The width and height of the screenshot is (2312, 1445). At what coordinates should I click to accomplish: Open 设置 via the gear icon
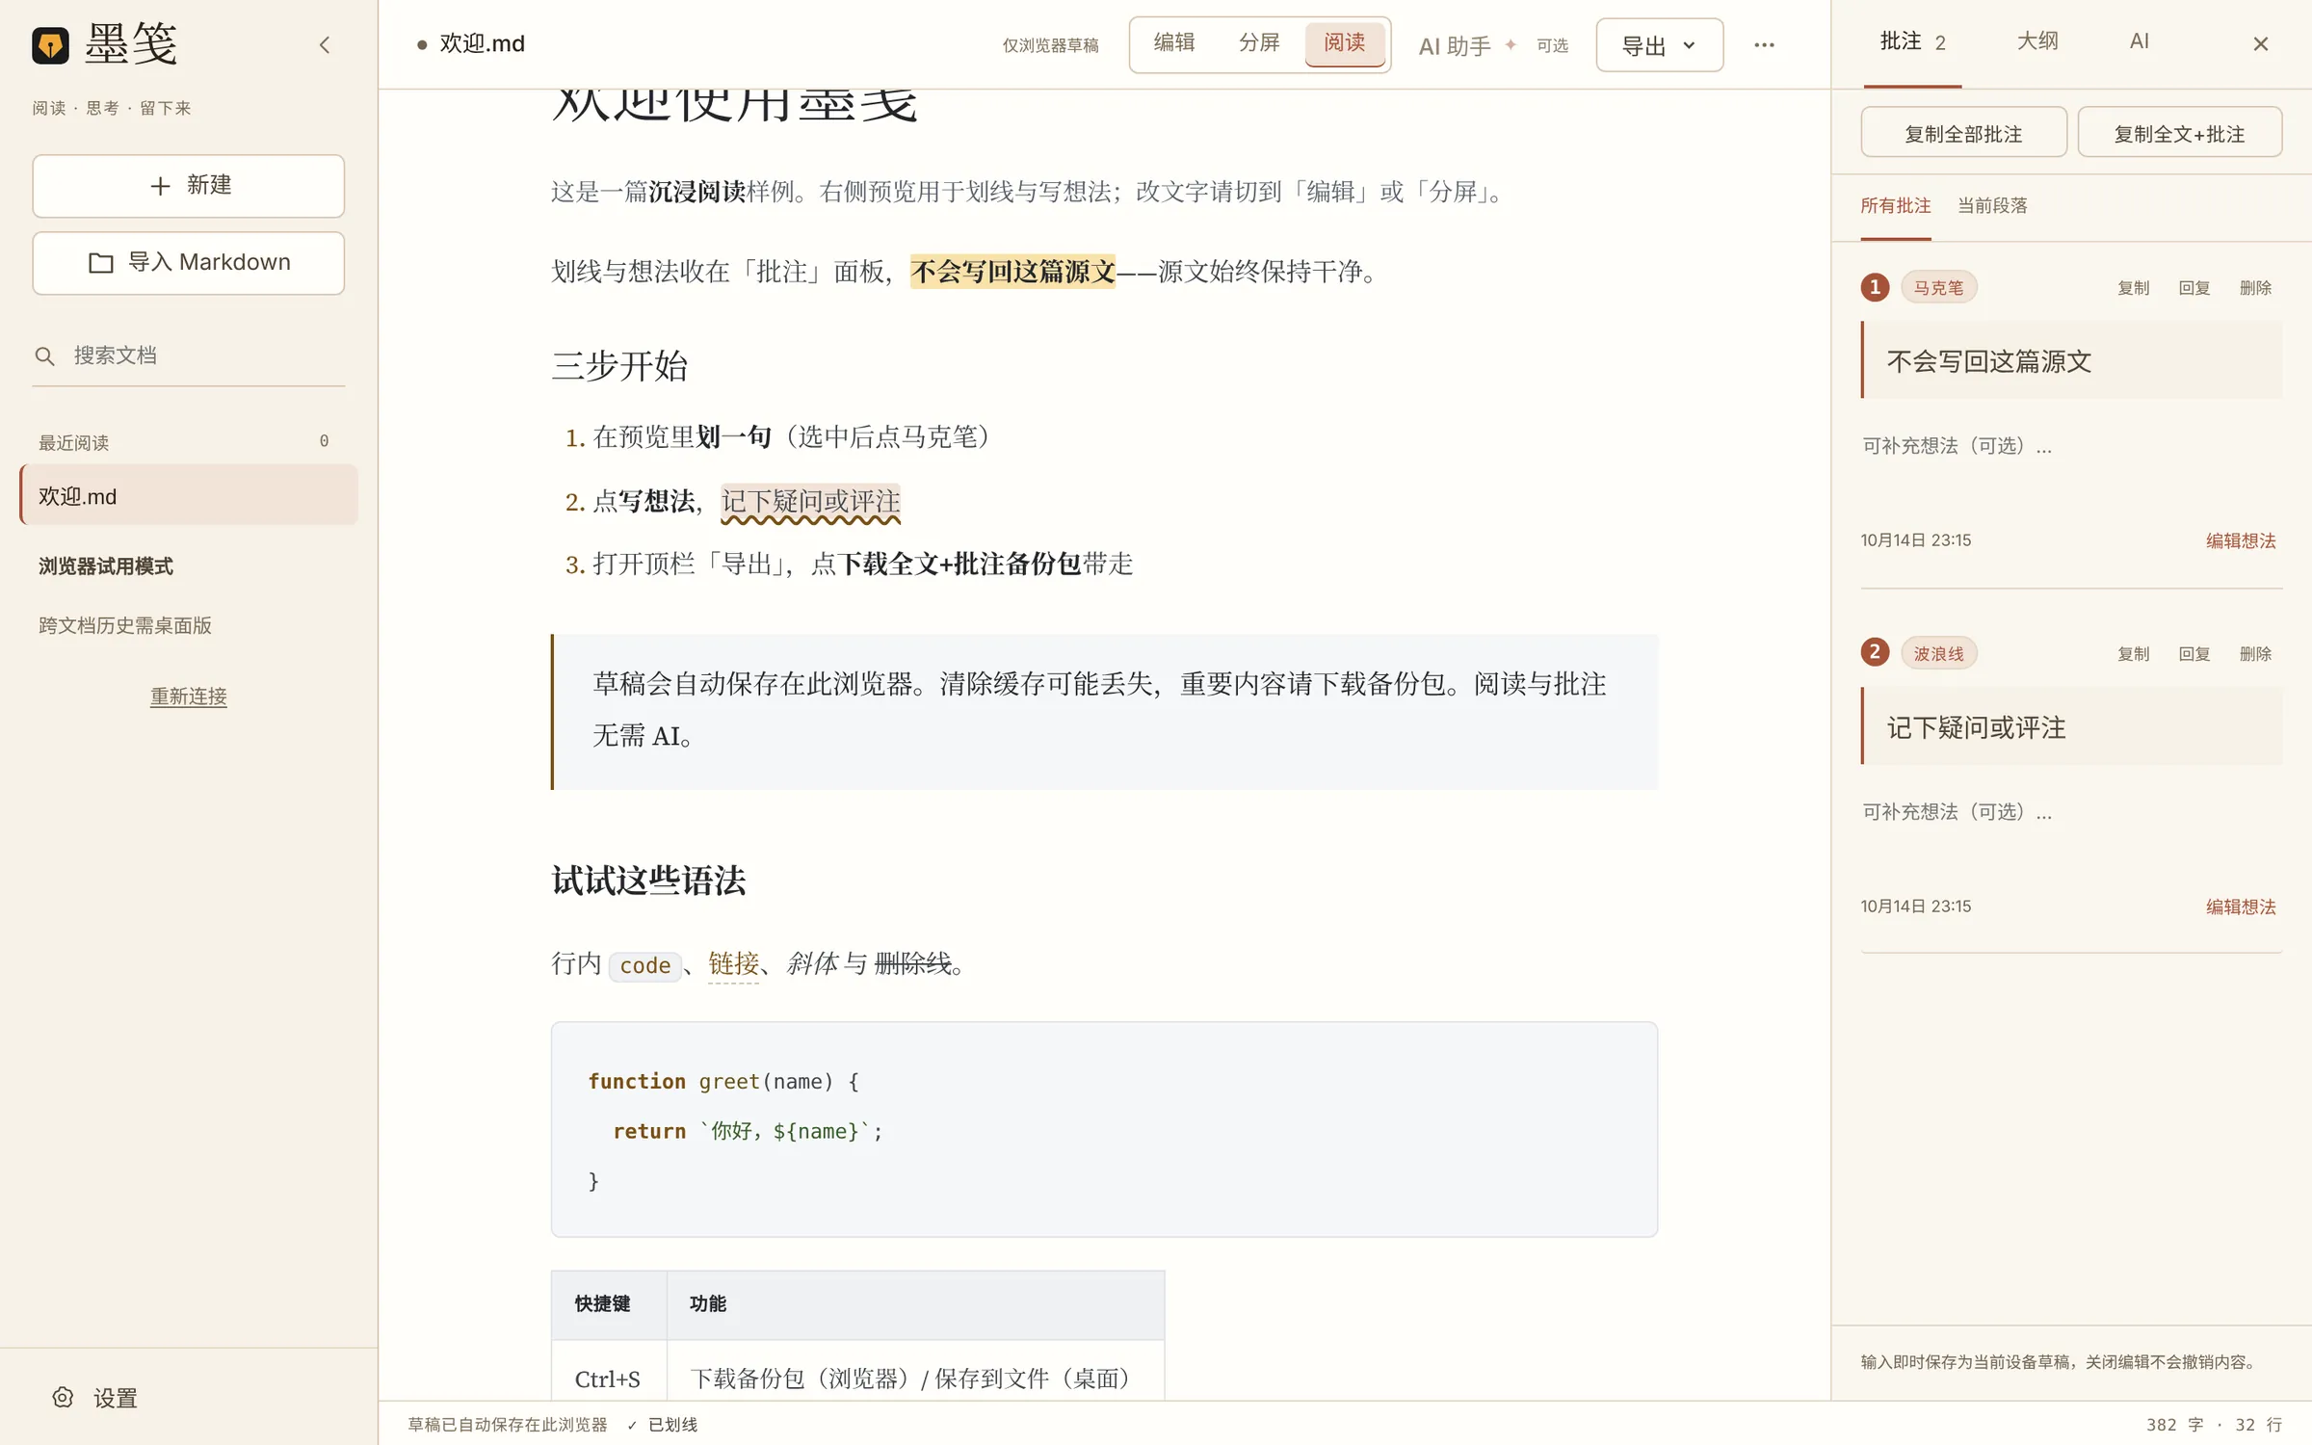[63, 1397]
